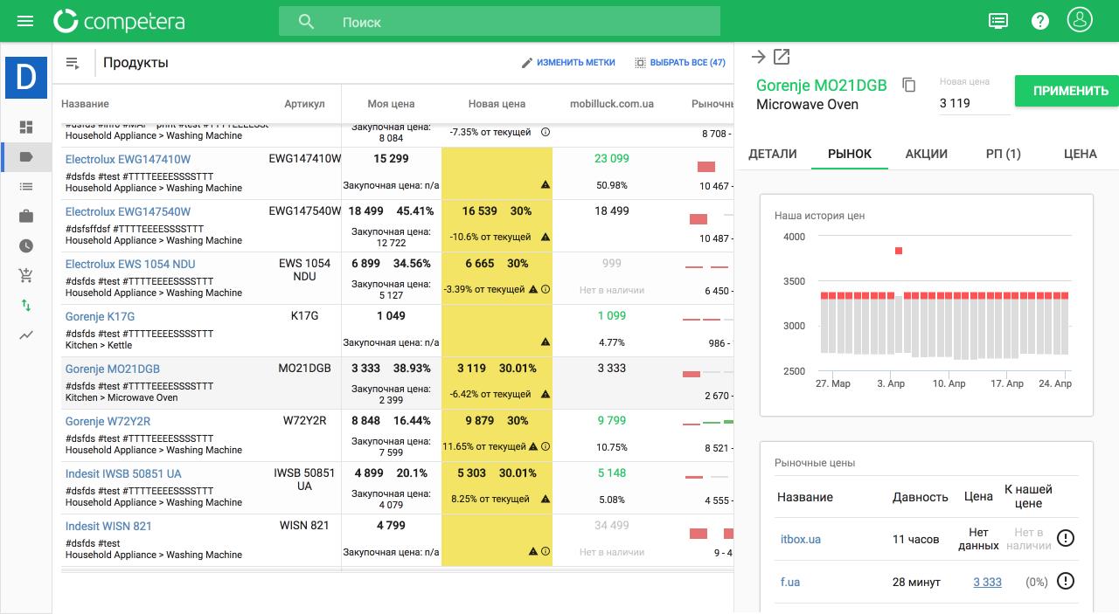Viewport: 1119px width, 614px height.
Task: Open the clock history sidebar icon
Action: [26, 246]
